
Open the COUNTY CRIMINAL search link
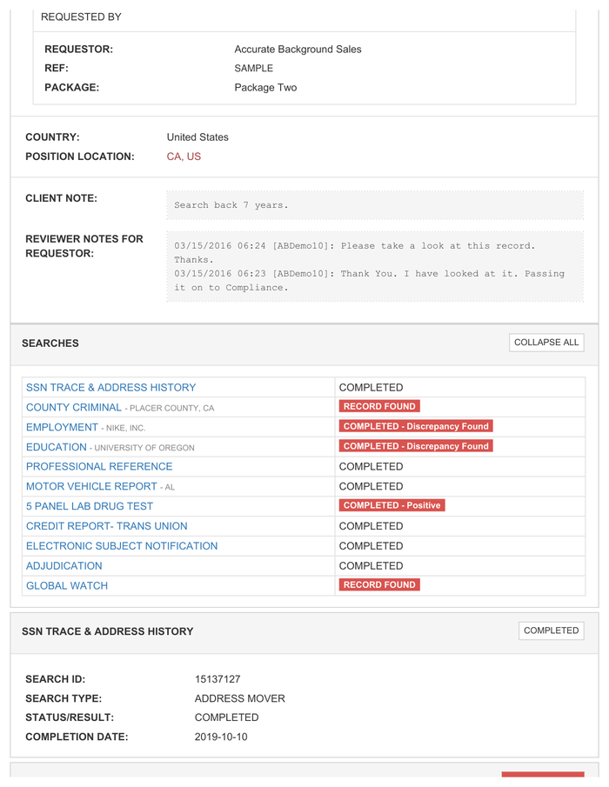coord(74,407)
